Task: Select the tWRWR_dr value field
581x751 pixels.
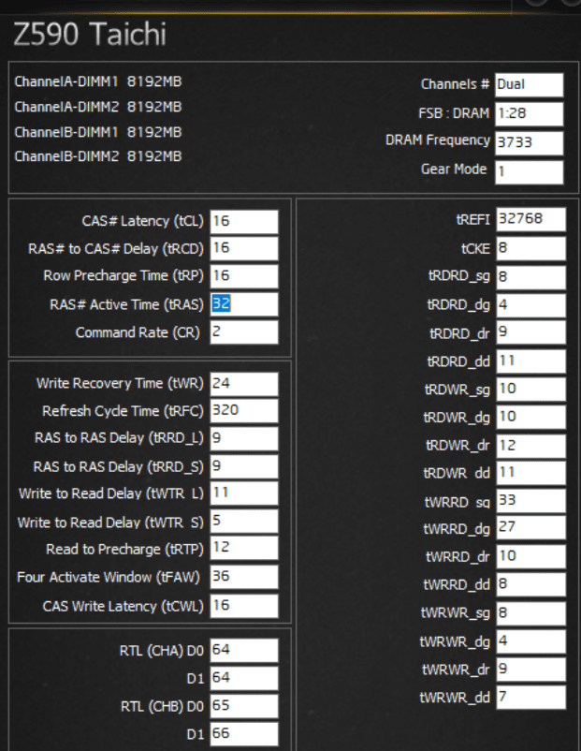Action: [x=530, y=670]
